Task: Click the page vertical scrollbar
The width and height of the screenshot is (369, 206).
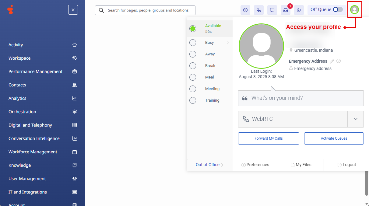Action: [366, 186]
